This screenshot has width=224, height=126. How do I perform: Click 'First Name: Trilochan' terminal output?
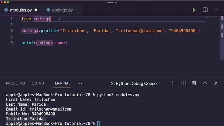click(30, 99)
